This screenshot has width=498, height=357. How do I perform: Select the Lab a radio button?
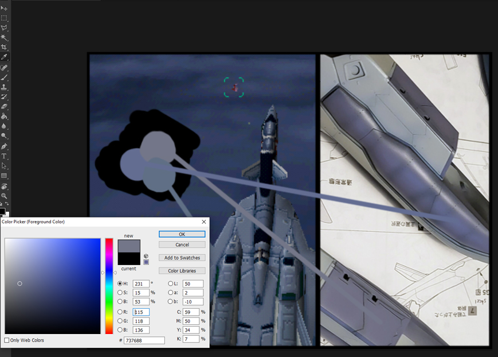click(x=170, y=292)
